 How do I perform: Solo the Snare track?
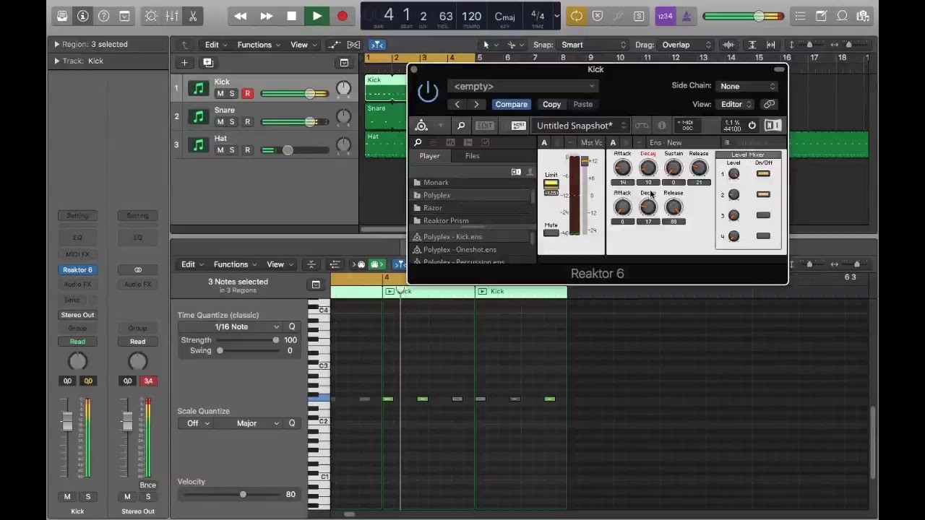point(231,121)
